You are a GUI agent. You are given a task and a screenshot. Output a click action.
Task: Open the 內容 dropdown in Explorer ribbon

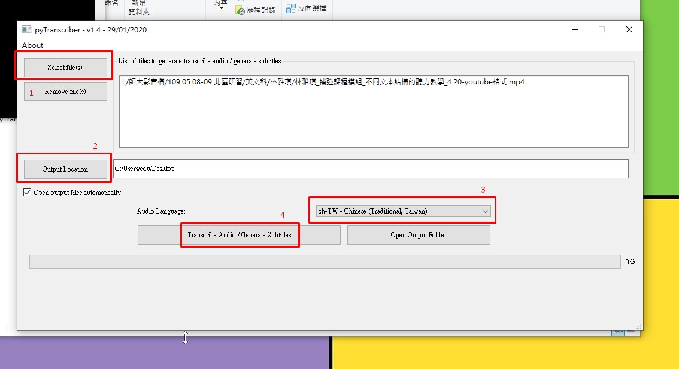pos(220,5)
